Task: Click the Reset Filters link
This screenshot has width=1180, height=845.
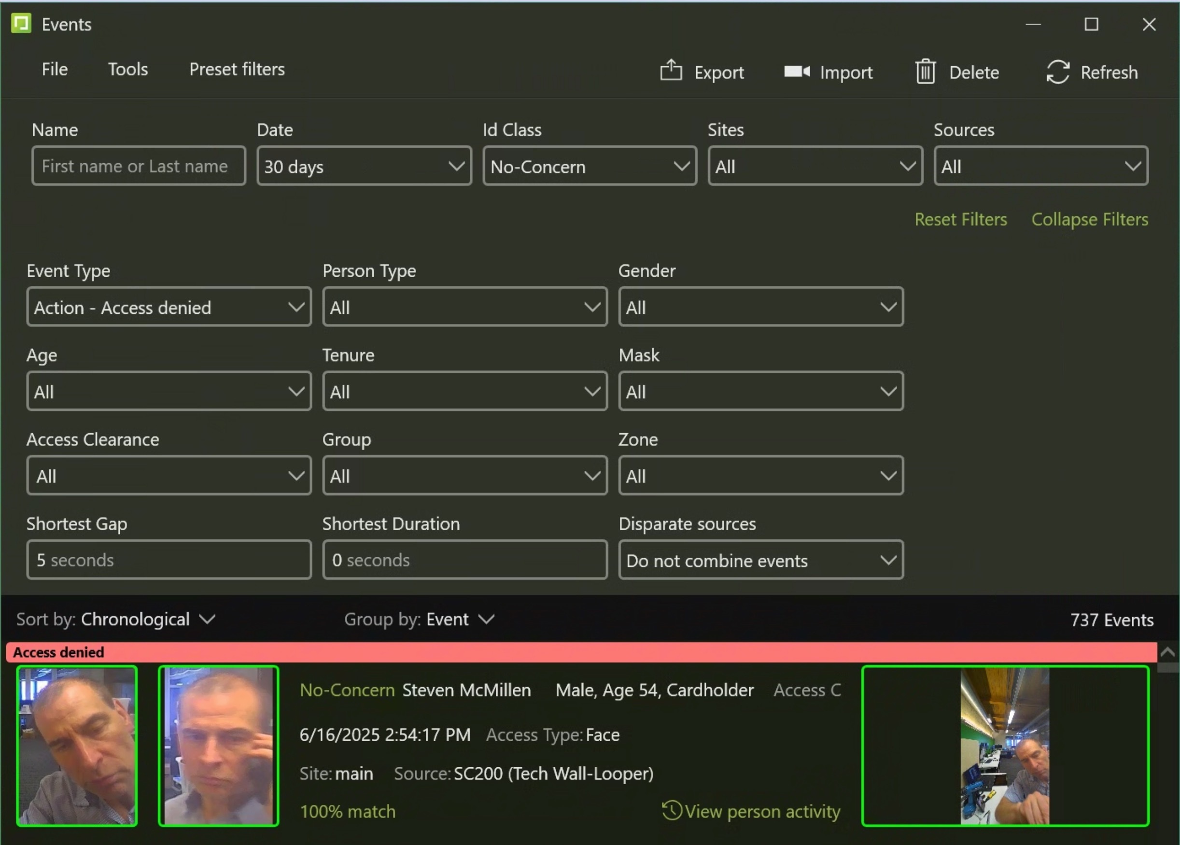Action: 960,220
